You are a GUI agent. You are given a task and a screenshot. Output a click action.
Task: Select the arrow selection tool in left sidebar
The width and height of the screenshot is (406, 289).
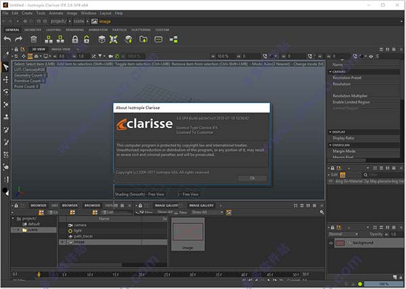click(x=6, y=66)
